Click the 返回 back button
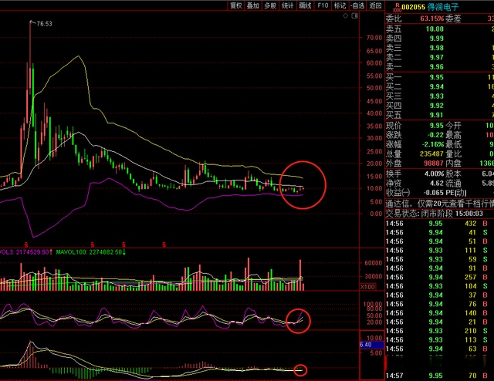The image size is (494, 381). [x=375, y=5]
